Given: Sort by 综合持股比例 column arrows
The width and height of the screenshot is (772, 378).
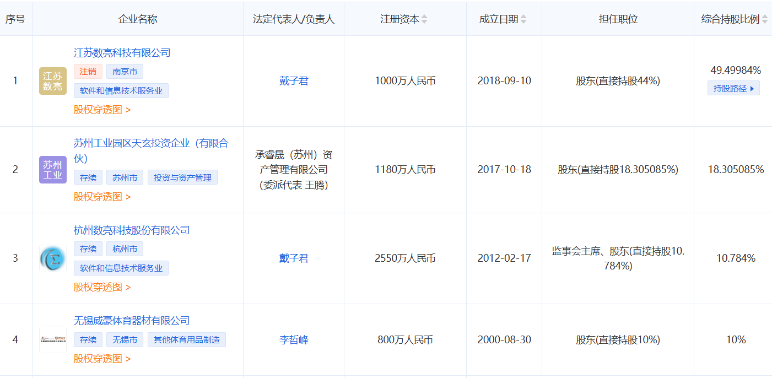Looking at the screenshot, I should coord(765,19).
